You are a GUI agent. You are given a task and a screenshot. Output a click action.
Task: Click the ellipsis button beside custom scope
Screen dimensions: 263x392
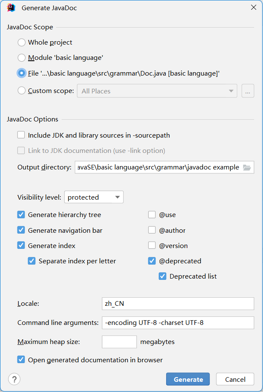tap(248, 91)
